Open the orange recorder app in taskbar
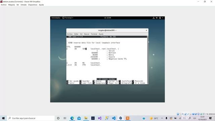Viewport: 215px width, 121px height. (x=128, y=118)
